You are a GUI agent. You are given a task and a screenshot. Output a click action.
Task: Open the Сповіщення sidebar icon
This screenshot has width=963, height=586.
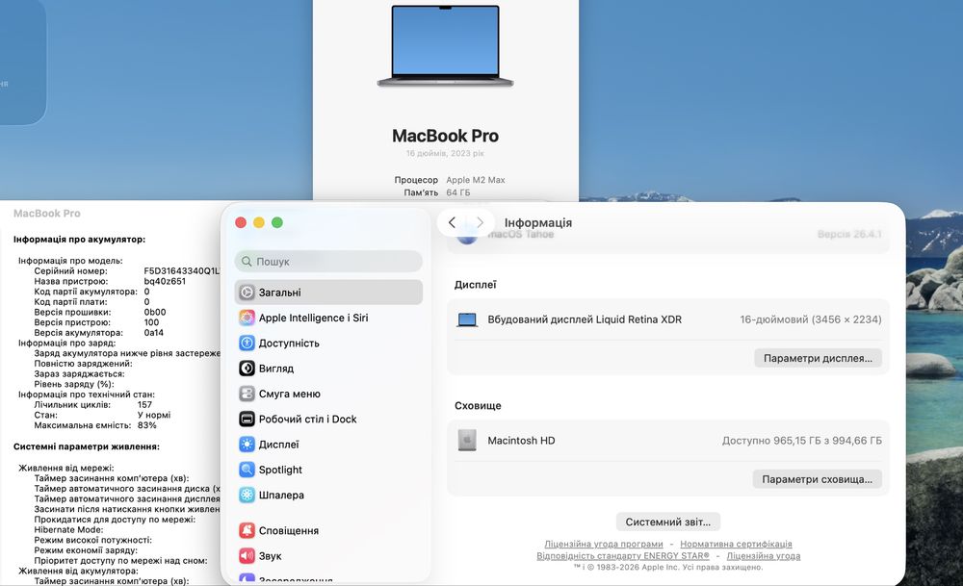point(247,531)
